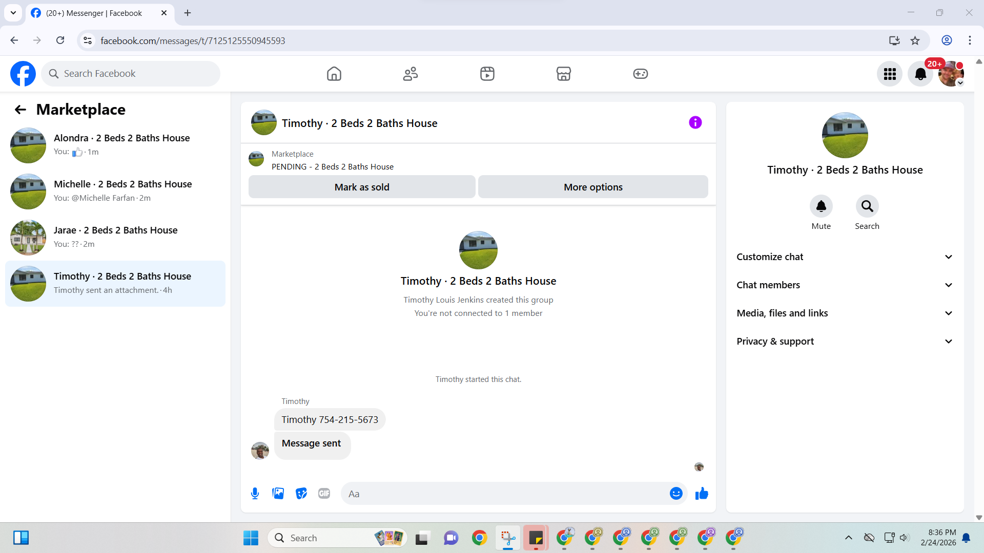Open the emoji picker in the message box

point(676,494)
